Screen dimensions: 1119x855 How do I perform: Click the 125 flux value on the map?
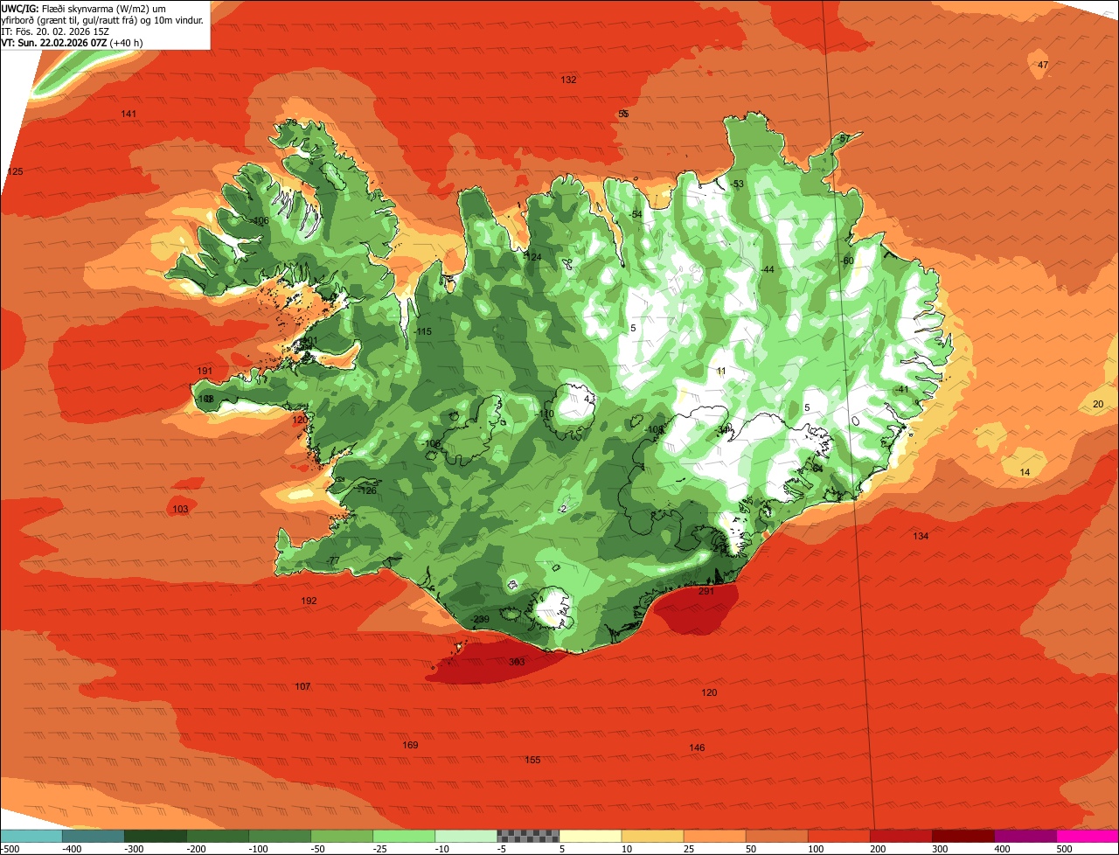(15, 171)
